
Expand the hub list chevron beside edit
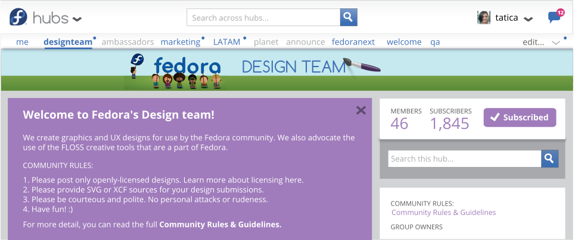click(x=556, y=42)
